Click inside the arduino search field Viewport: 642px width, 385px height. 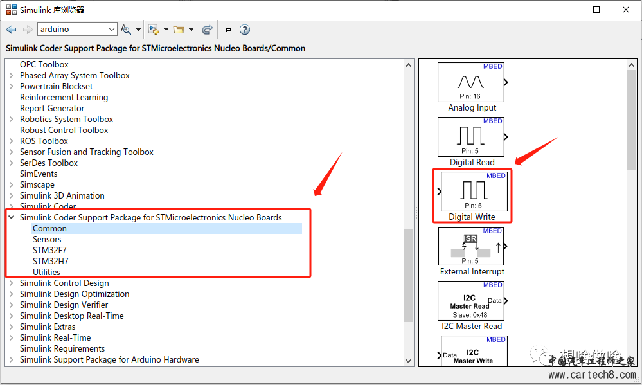pos(72,29)
